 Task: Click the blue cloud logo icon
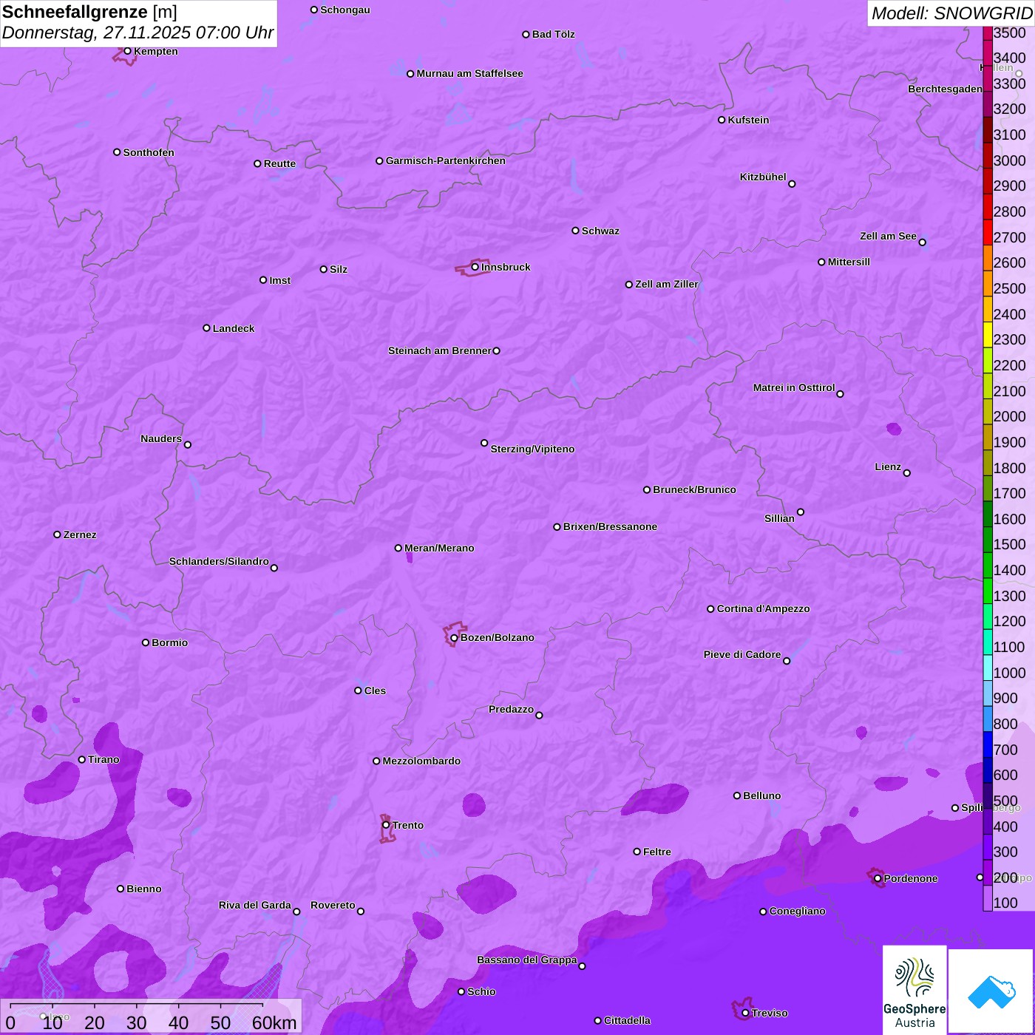pyautogui.click(x=991, y=991)
